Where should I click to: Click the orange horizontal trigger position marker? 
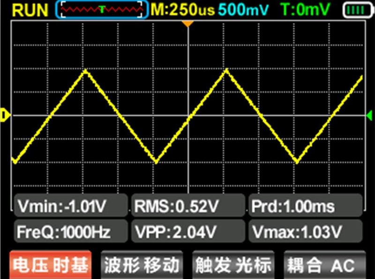(x=187, y=23)
